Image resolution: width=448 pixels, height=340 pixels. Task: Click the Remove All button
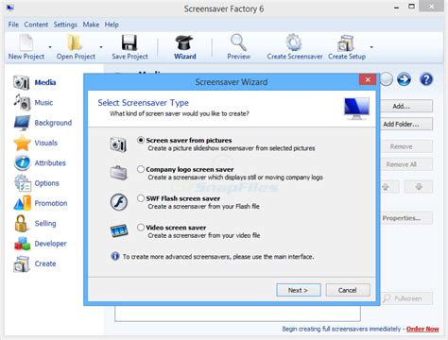tap(406, 164)
